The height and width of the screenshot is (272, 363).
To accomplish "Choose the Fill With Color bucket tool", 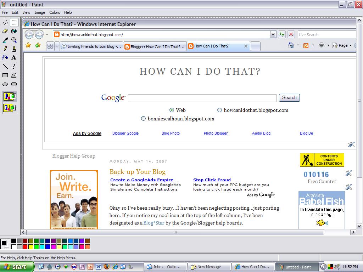I will coord(14,31).
